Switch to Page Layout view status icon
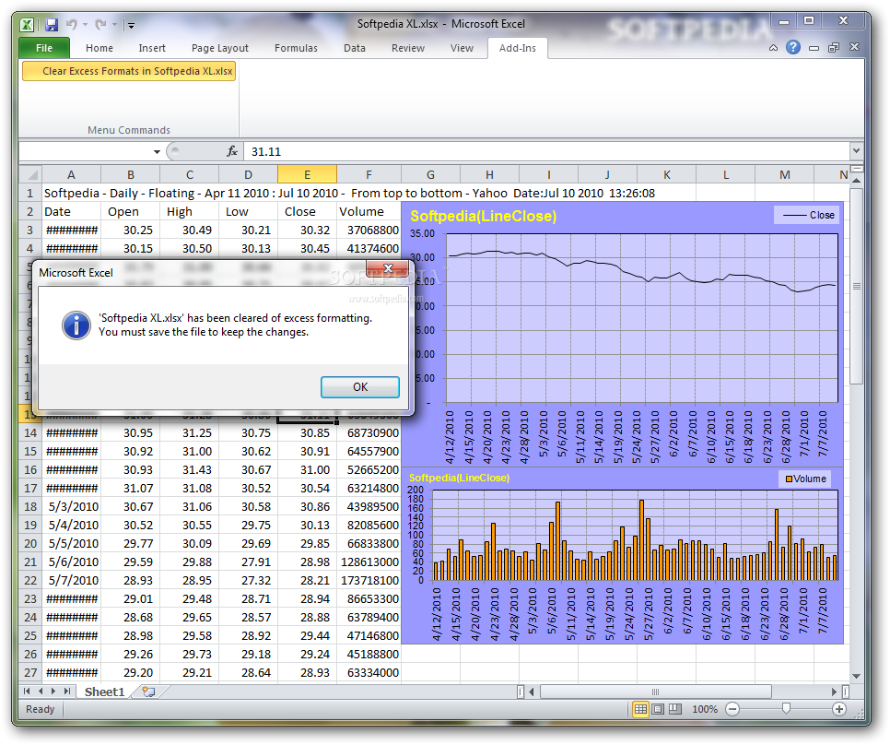Screen dimensions: 890x745 [x=658, y=709]
